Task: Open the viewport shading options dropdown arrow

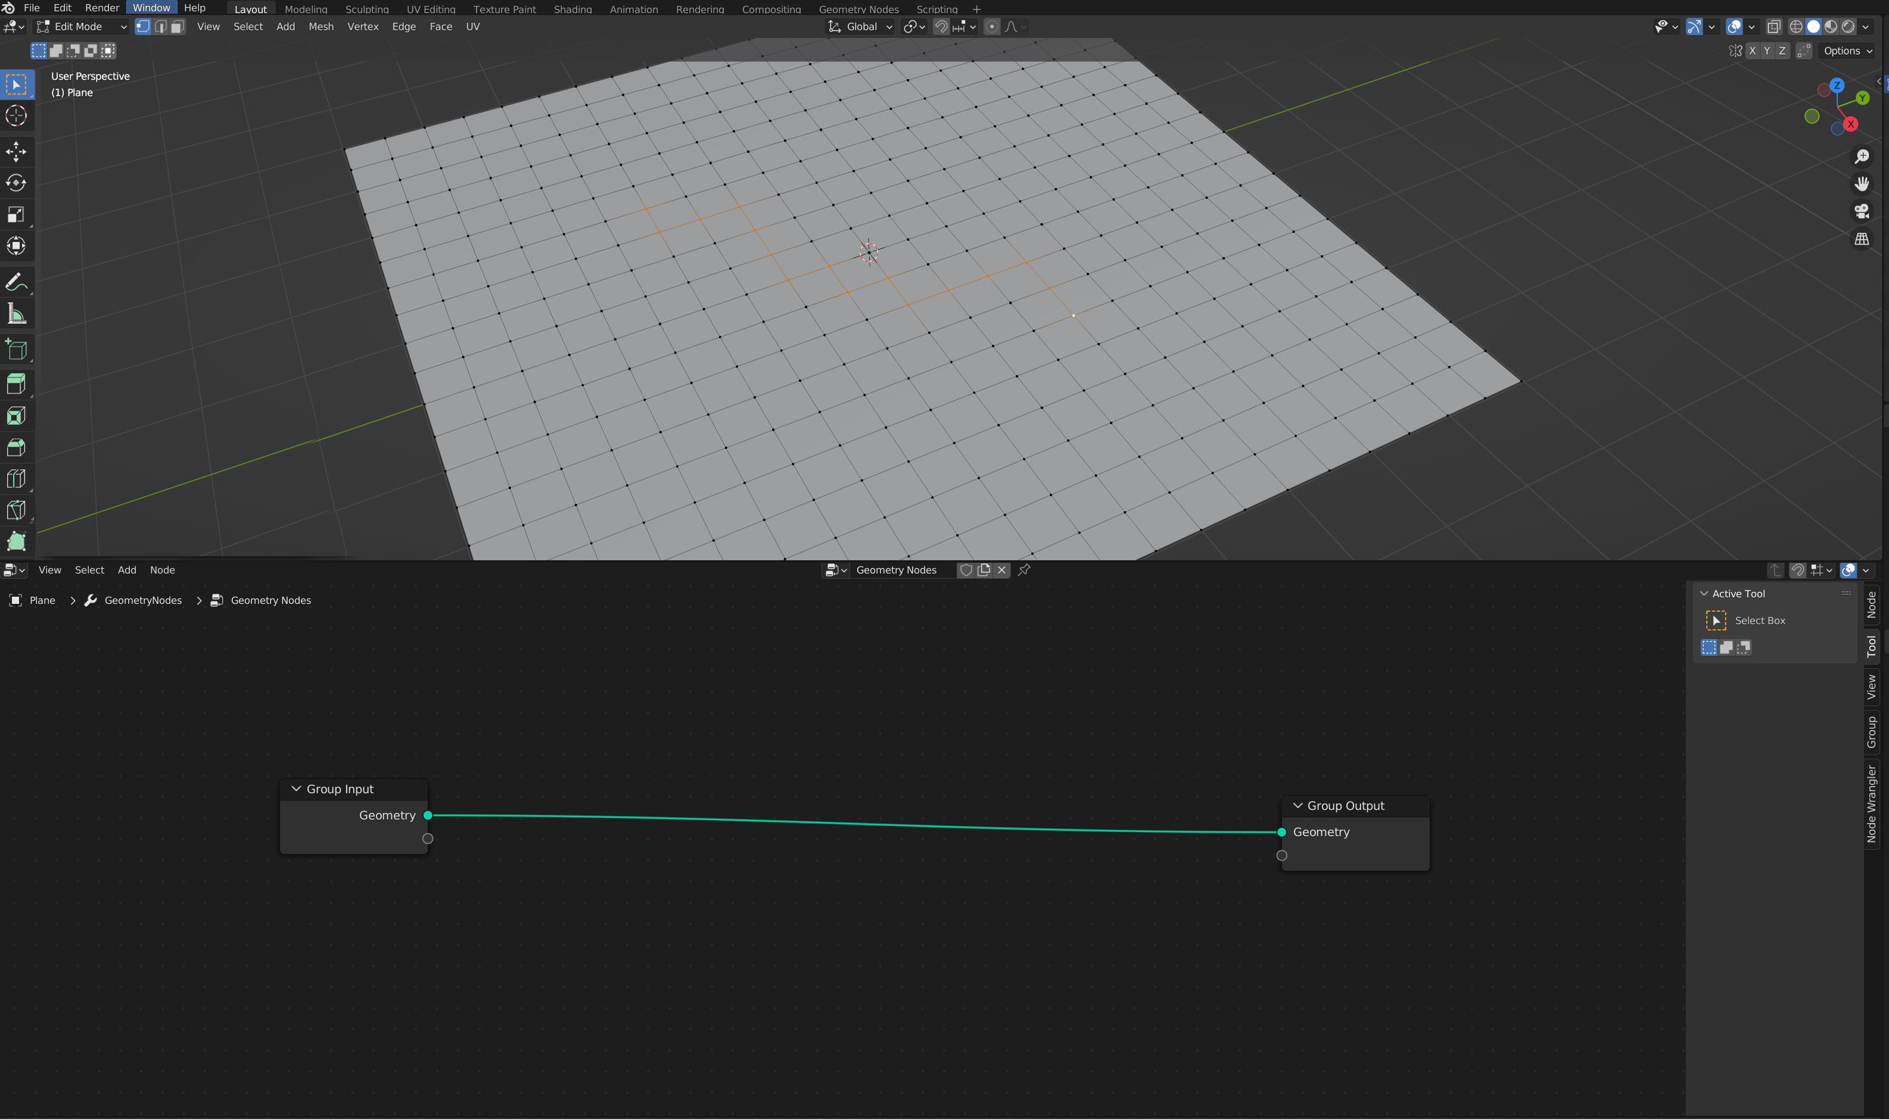Action: [1866, 26]
